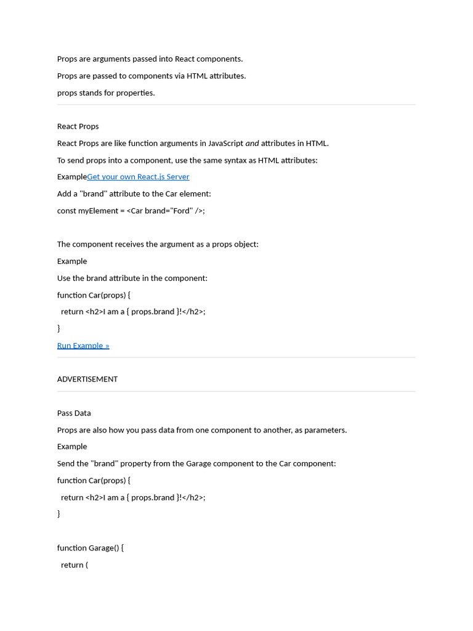Screen dimensions: 473x631
Task: Open the 'Get your own React.js Server' link
Action: point(138,177)
